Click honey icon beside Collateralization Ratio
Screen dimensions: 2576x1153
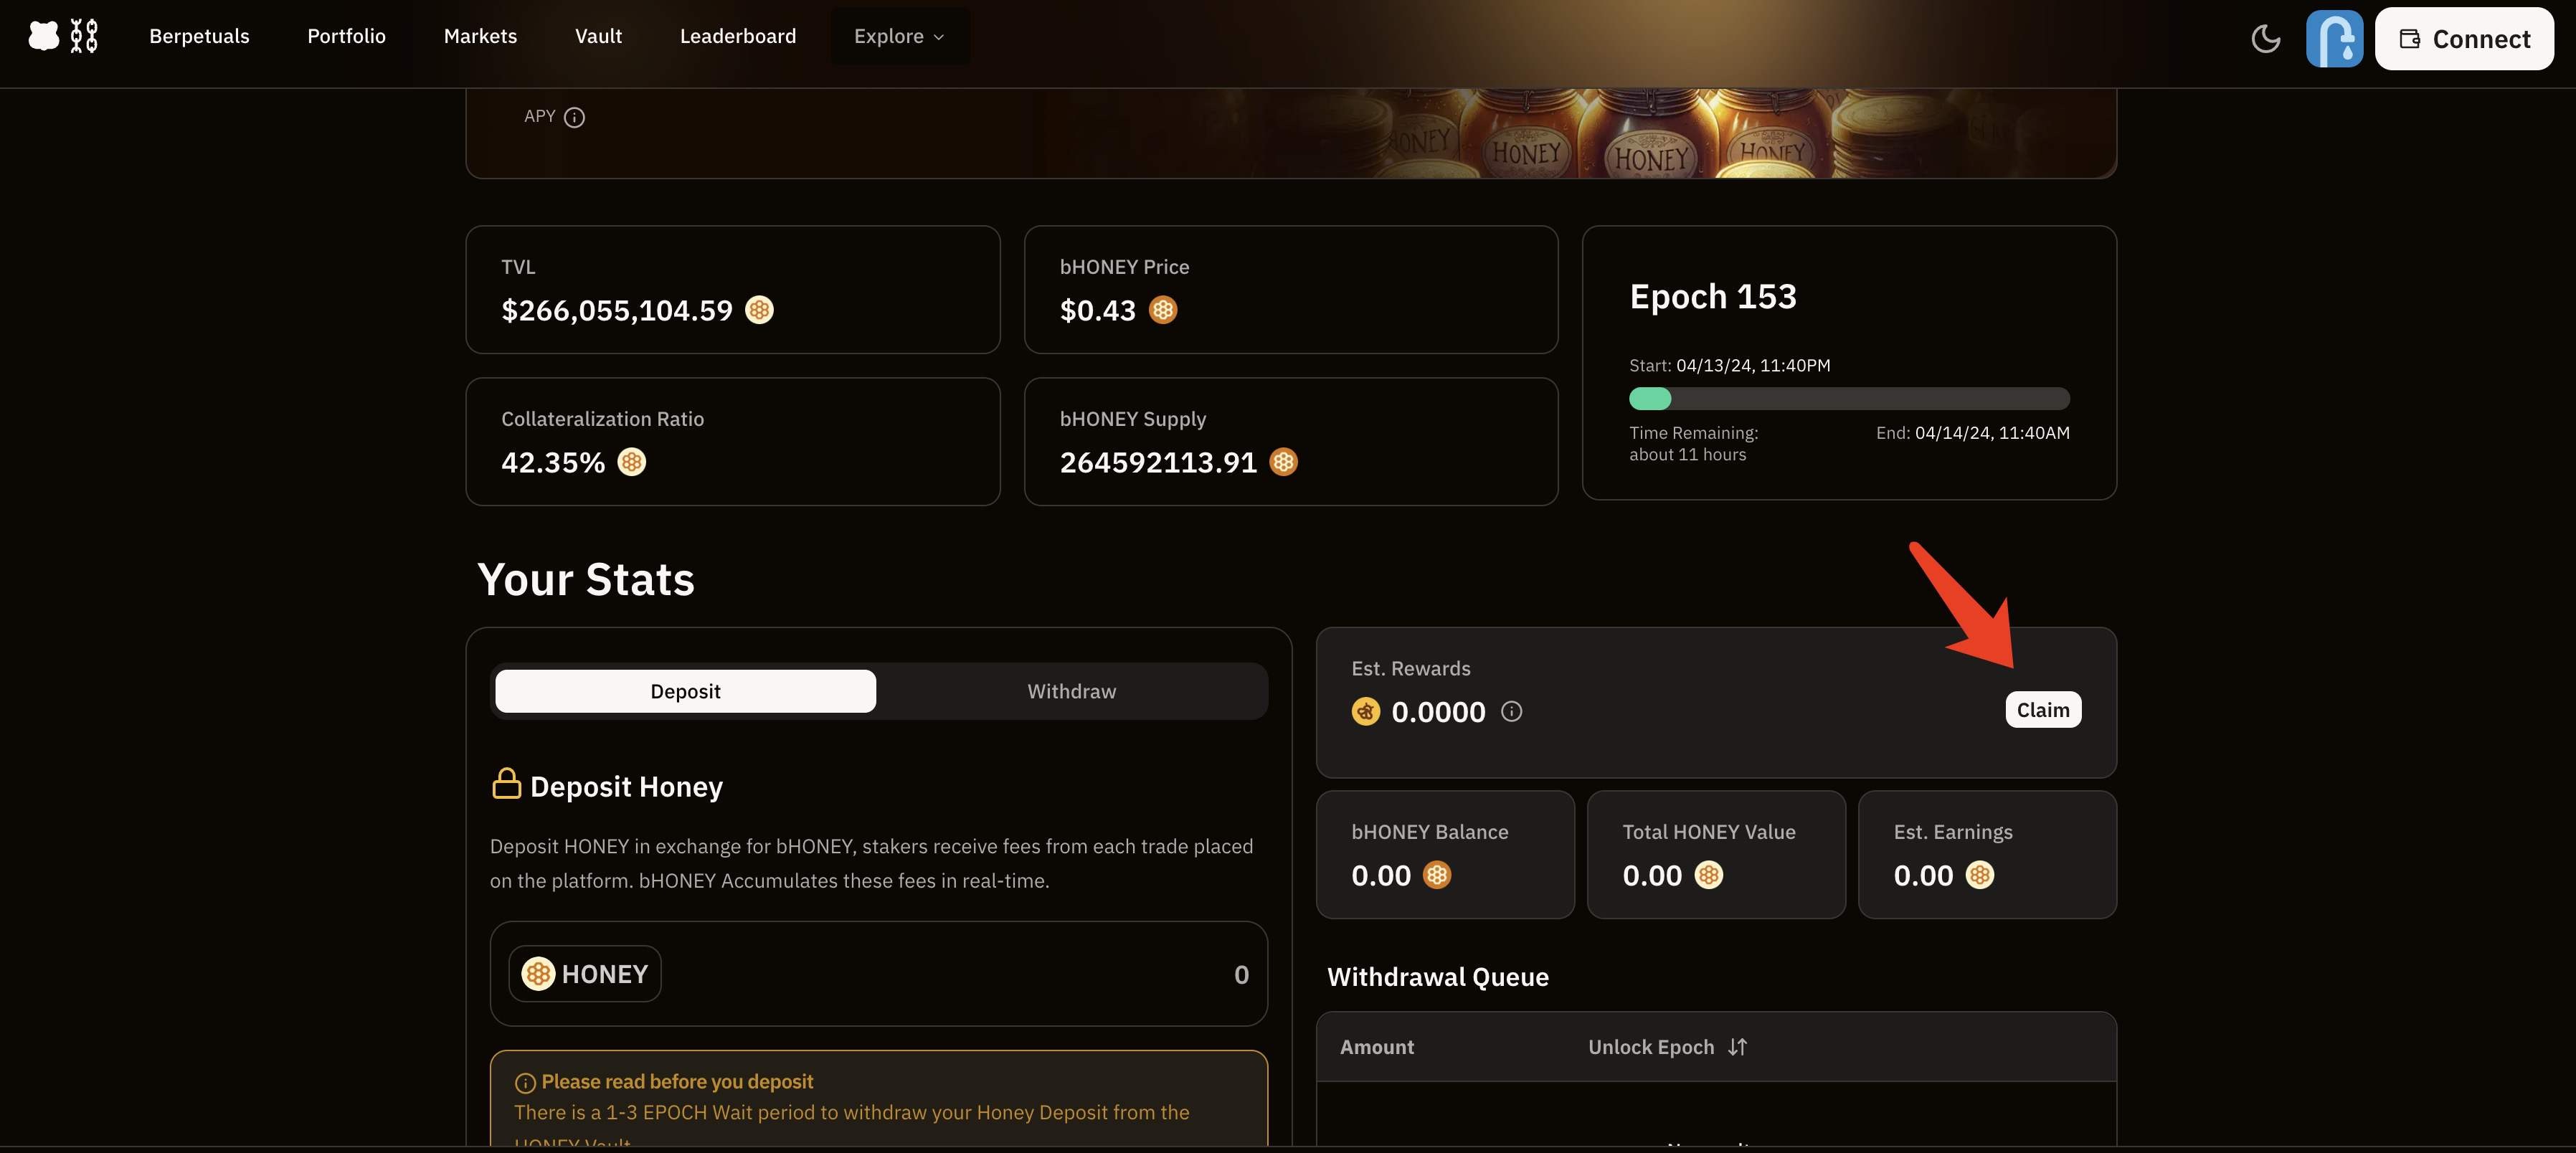(x=631, y=462)
